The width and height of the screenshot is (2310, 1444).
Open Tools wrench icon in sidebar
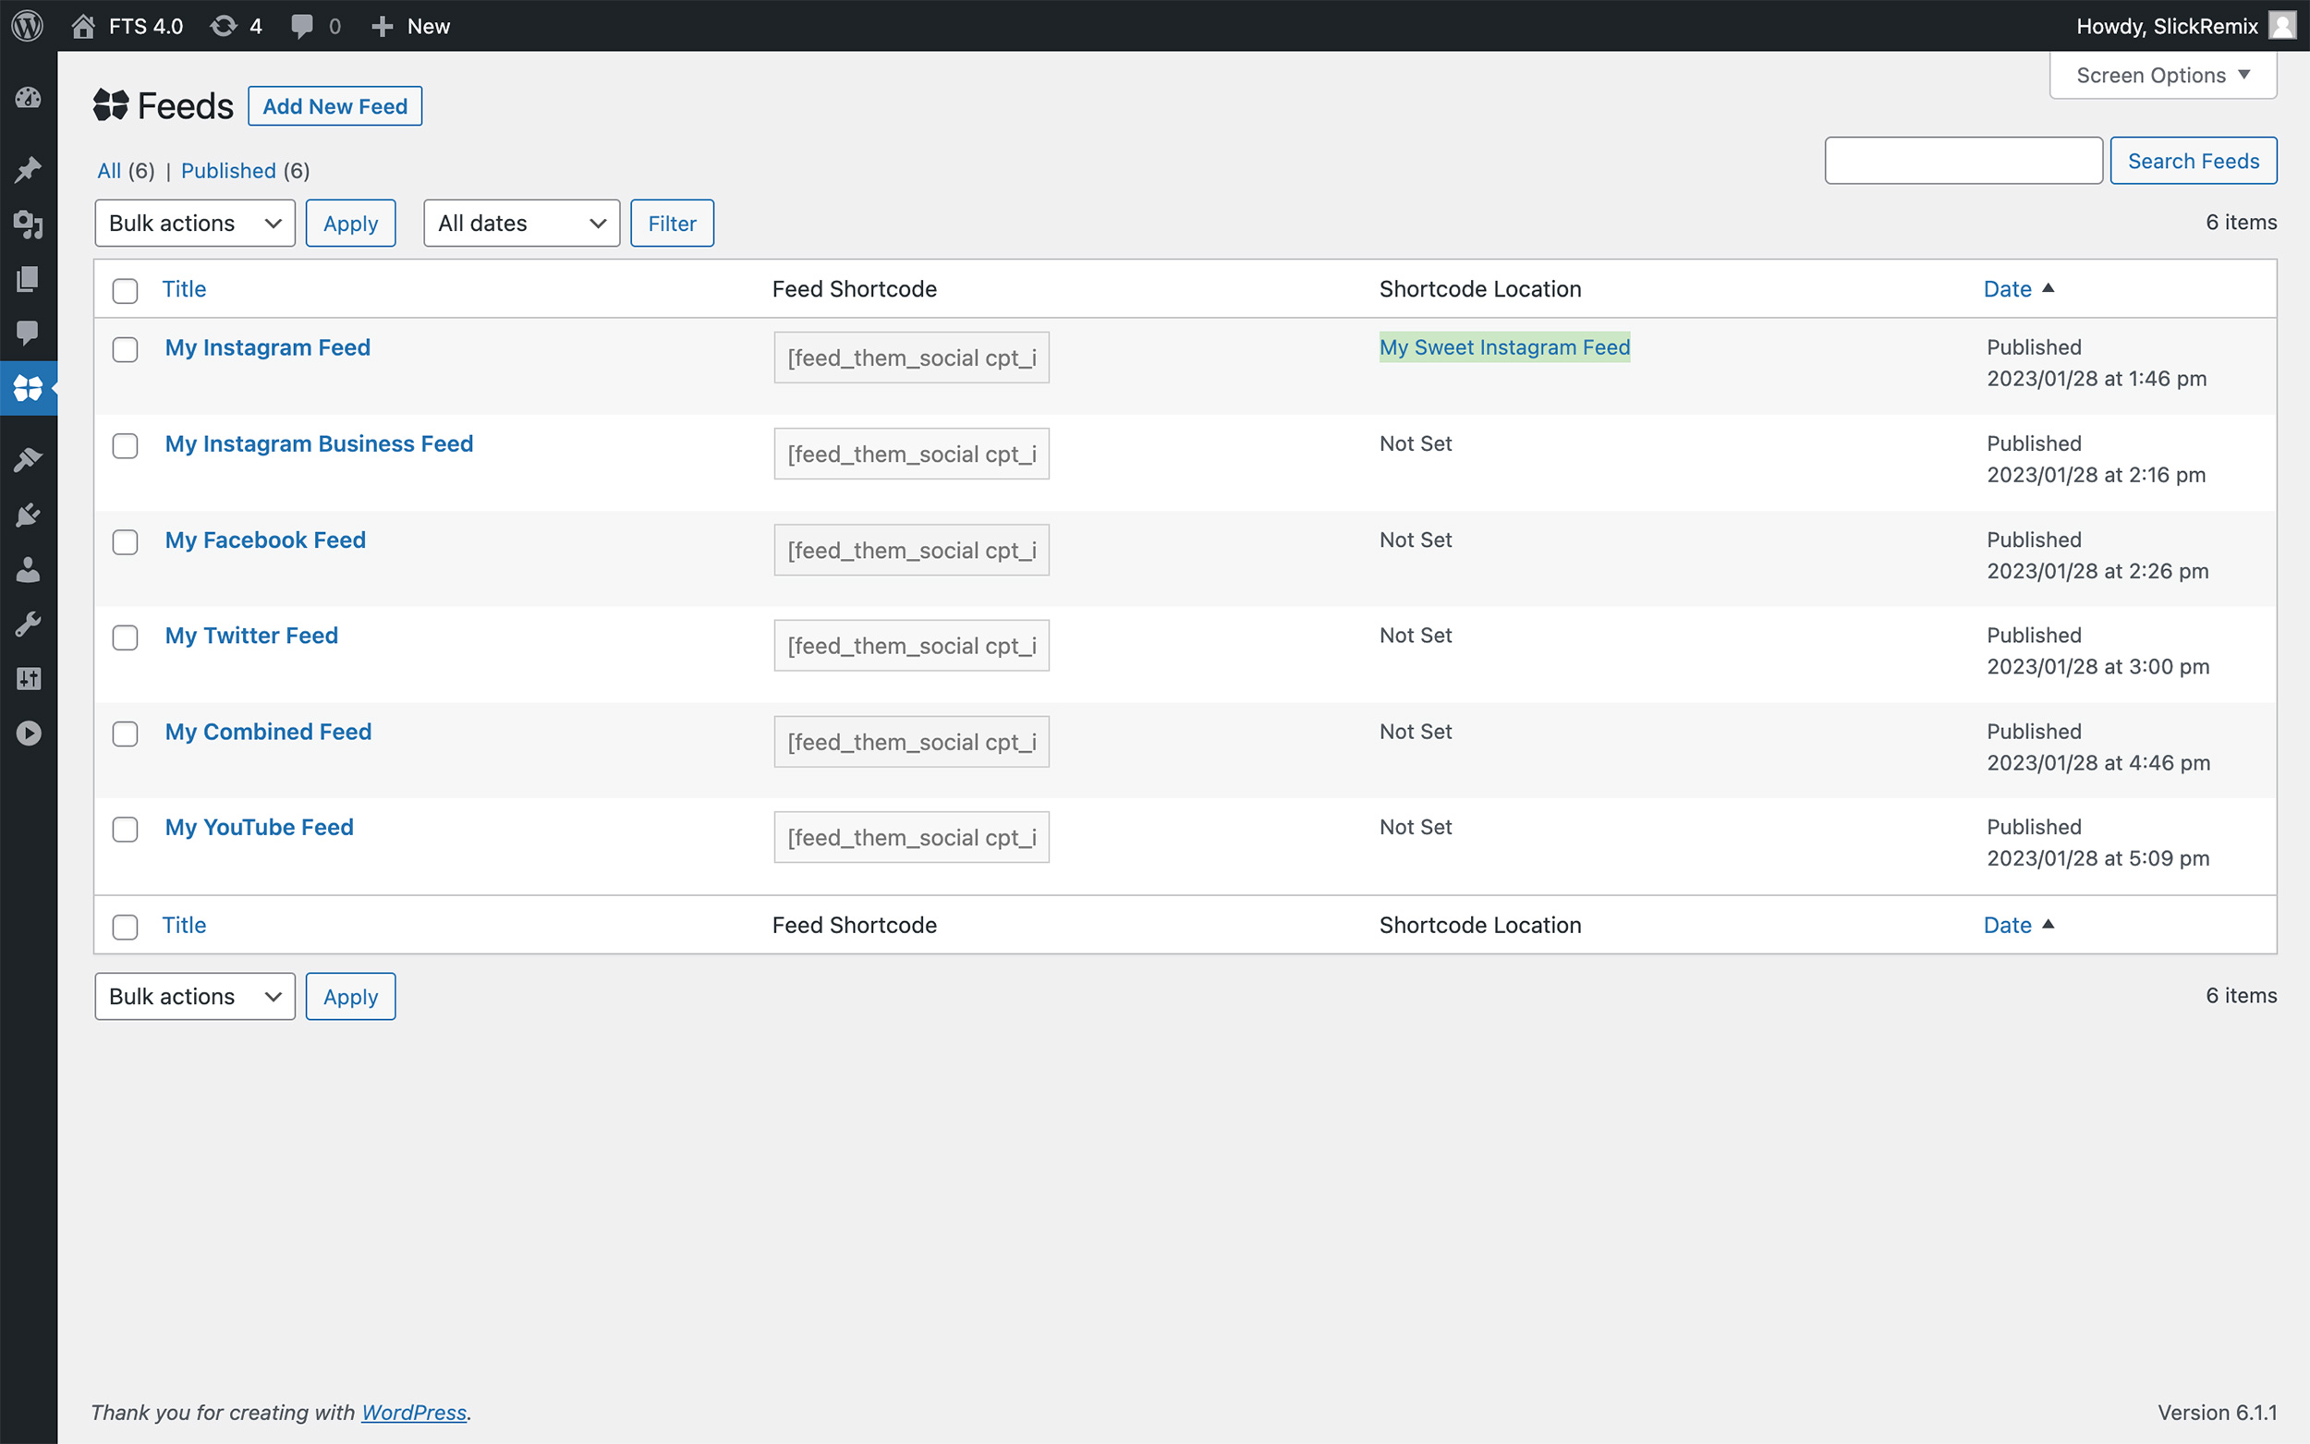(x=28, y=625)
